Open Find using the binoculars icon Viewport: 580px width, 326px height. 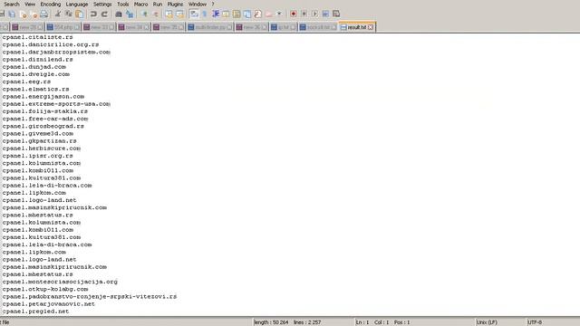pos(119,14)
